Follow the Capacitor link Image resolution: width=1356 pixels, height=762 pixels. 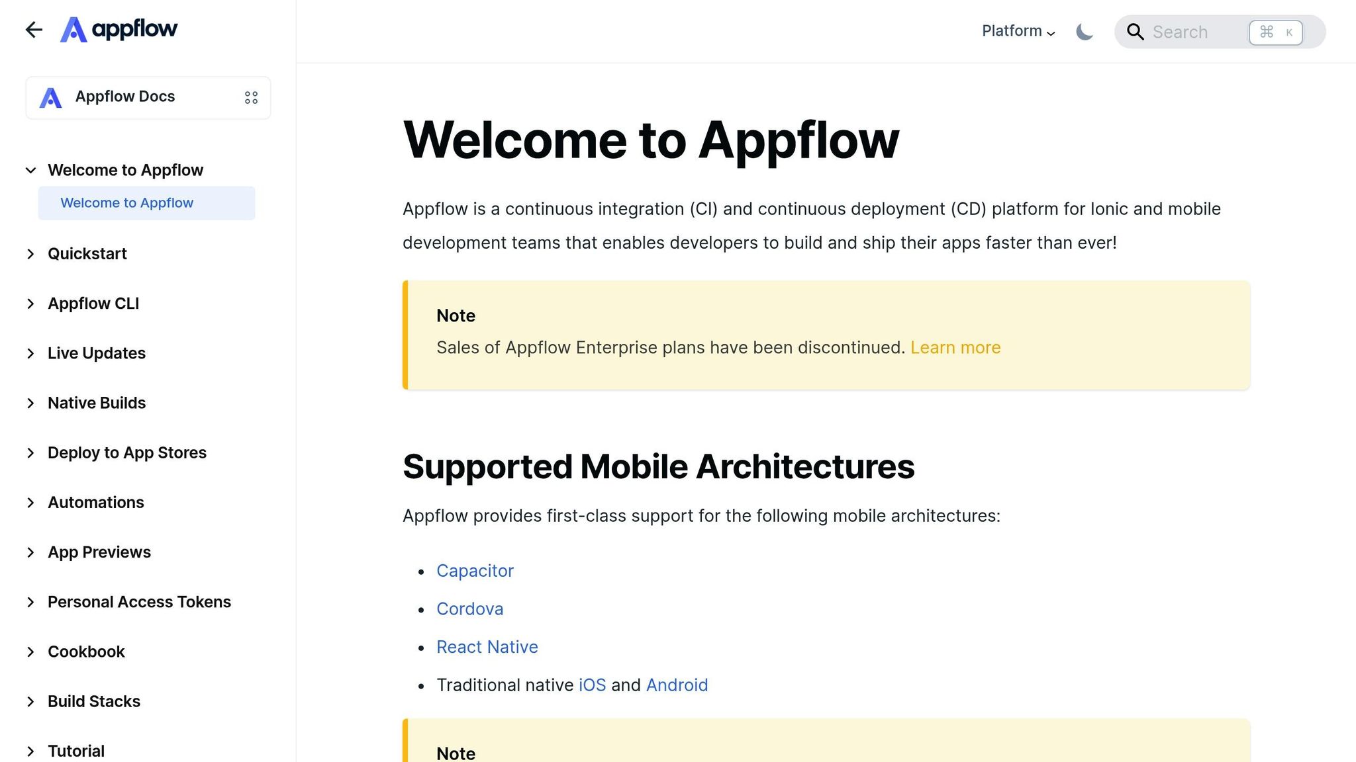[x=475, y=571]
